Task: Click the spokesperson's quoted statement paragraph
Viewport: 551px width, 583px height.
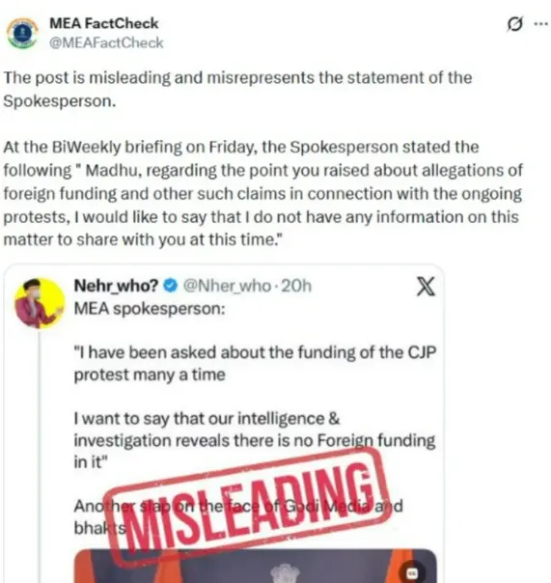Action: click(263, 193)
